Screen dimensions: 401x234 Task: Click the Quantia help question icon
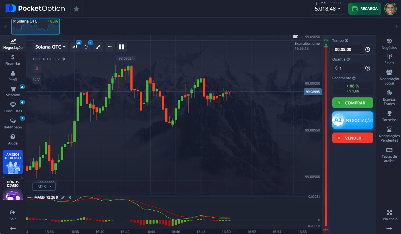click(348, 59)
